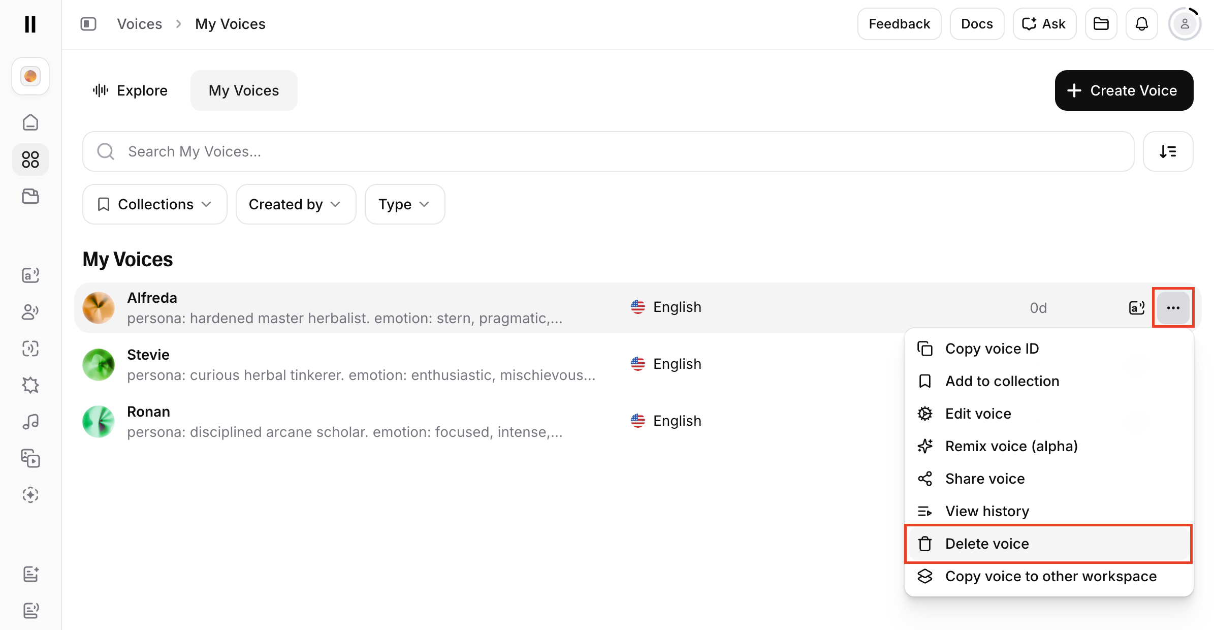Open the Type filter dropdown
Image resolution: width=1214 pixels, height=630 pixels.
(x=404, y=204)
